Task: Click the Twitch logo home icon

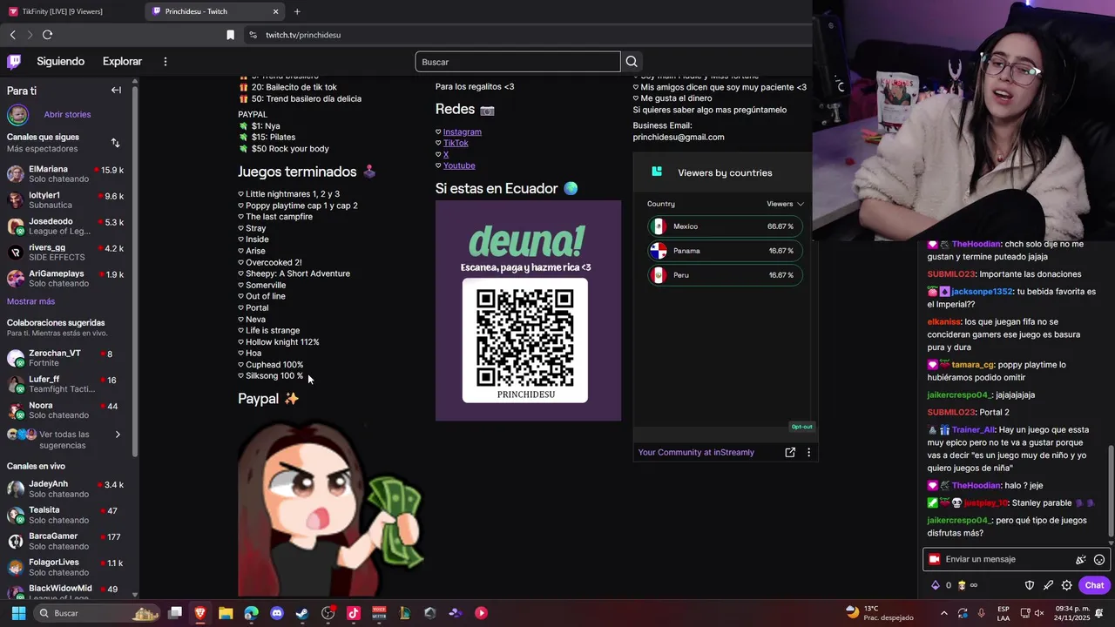Action: point(14,62)
